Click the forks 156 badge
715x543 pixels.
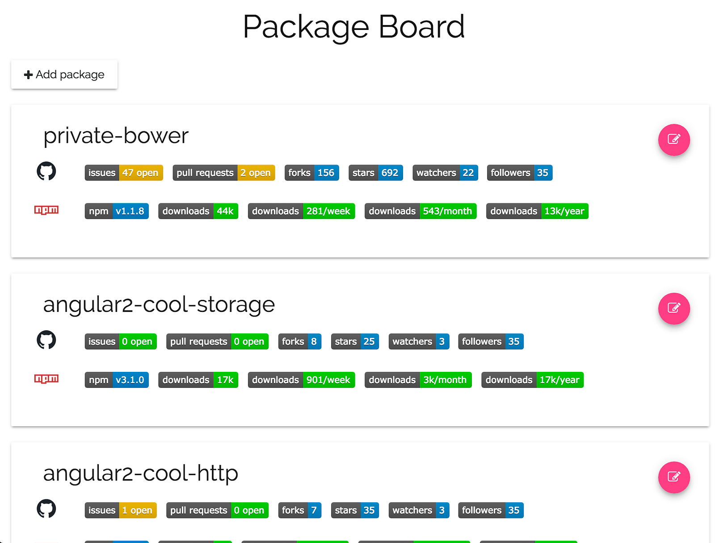click(x=311, y=173)
